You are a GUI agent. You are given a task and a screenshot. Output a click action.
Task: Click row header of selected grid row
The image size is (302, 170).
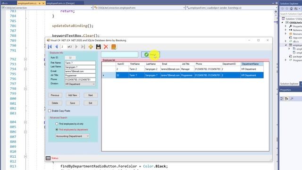pyautogui.click(x=109, y=75)
